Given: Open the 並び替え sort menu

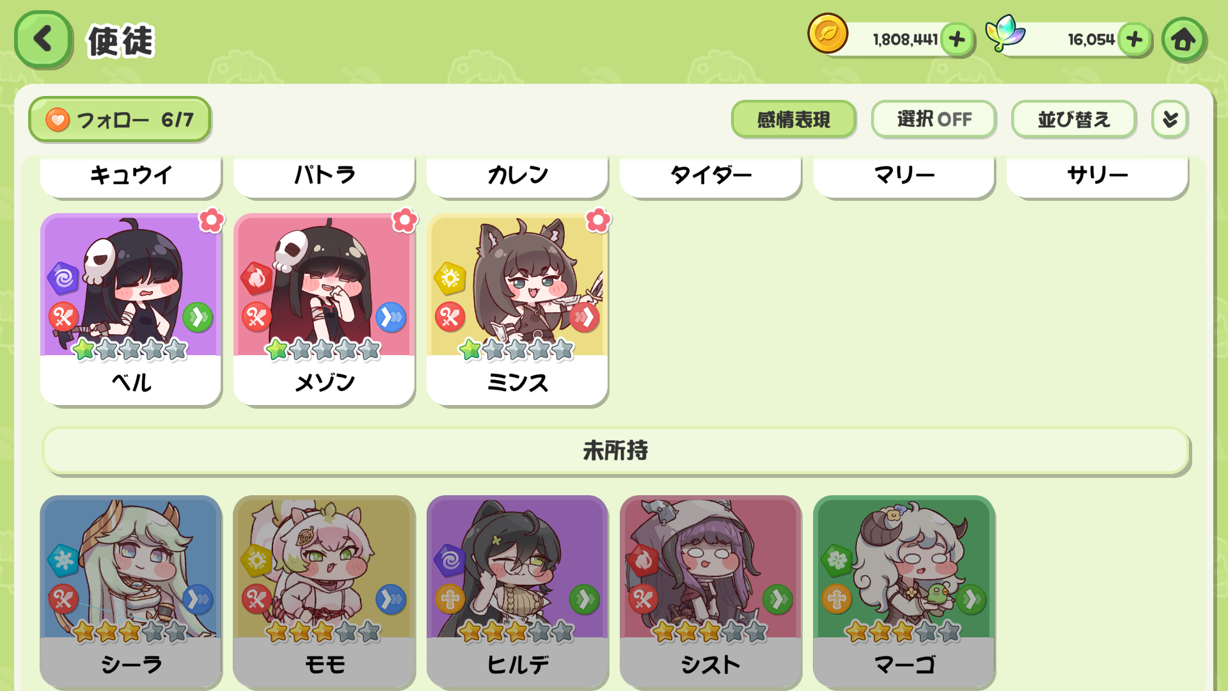Looking at the screenshot, I should point(1074,119).
